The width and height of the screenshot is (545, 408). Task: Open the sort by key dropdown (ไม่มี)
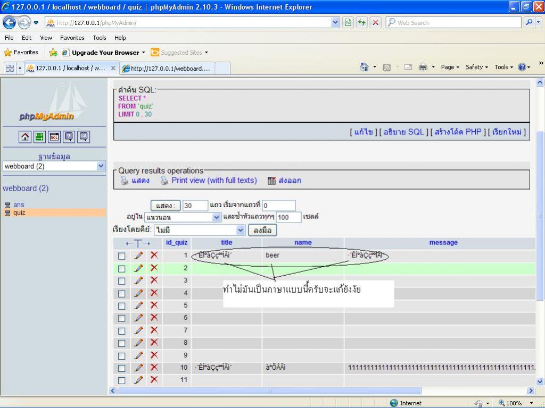[x=200, y=230]
